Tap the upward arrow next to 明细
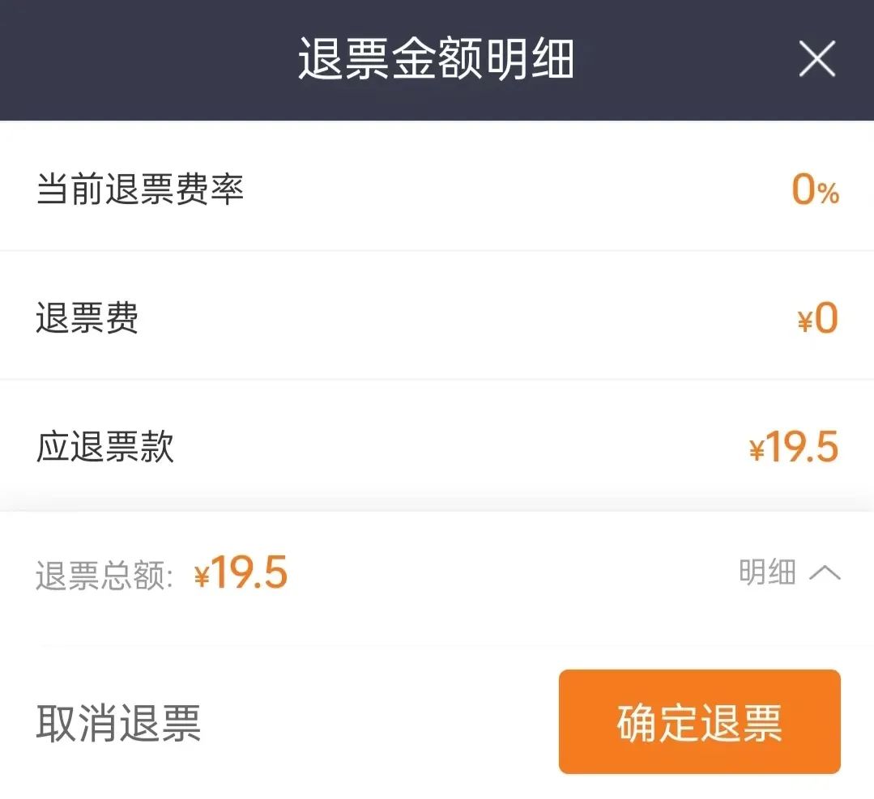 pyautogui.click(x=825, y=572)
